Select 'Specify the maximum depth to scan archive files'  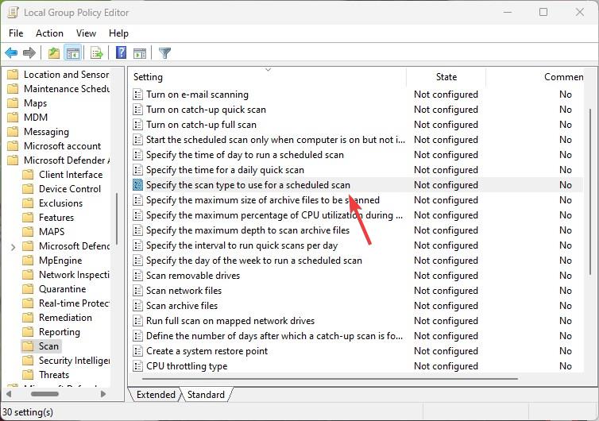[x=248, y=230]
